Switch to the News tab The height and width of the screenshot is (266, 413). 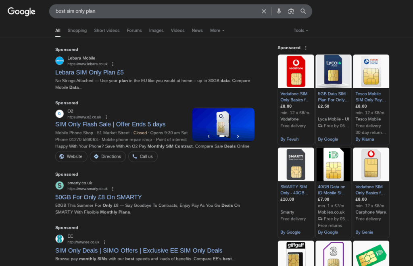click(197, 31)
